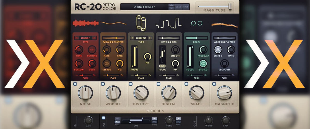The height and width of the screenshot is (129, 310).
Task: Toggle the Space module on/off checkbox
Action: pyautogui.click(x=186, y=84)
